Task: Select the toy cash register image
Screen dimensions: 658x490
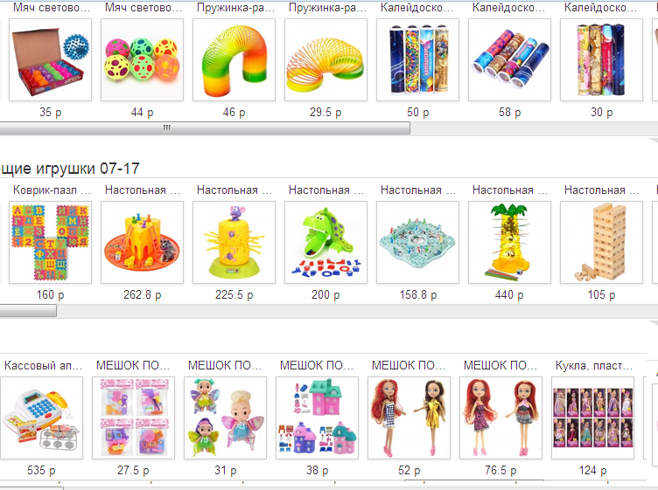Action: [x=41, y=418]
